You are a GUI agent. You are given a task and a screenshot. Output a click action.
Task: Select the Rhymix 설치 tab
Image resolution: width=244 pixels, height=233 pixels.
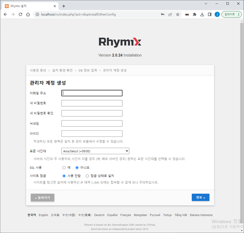click(x=30, y=6)
